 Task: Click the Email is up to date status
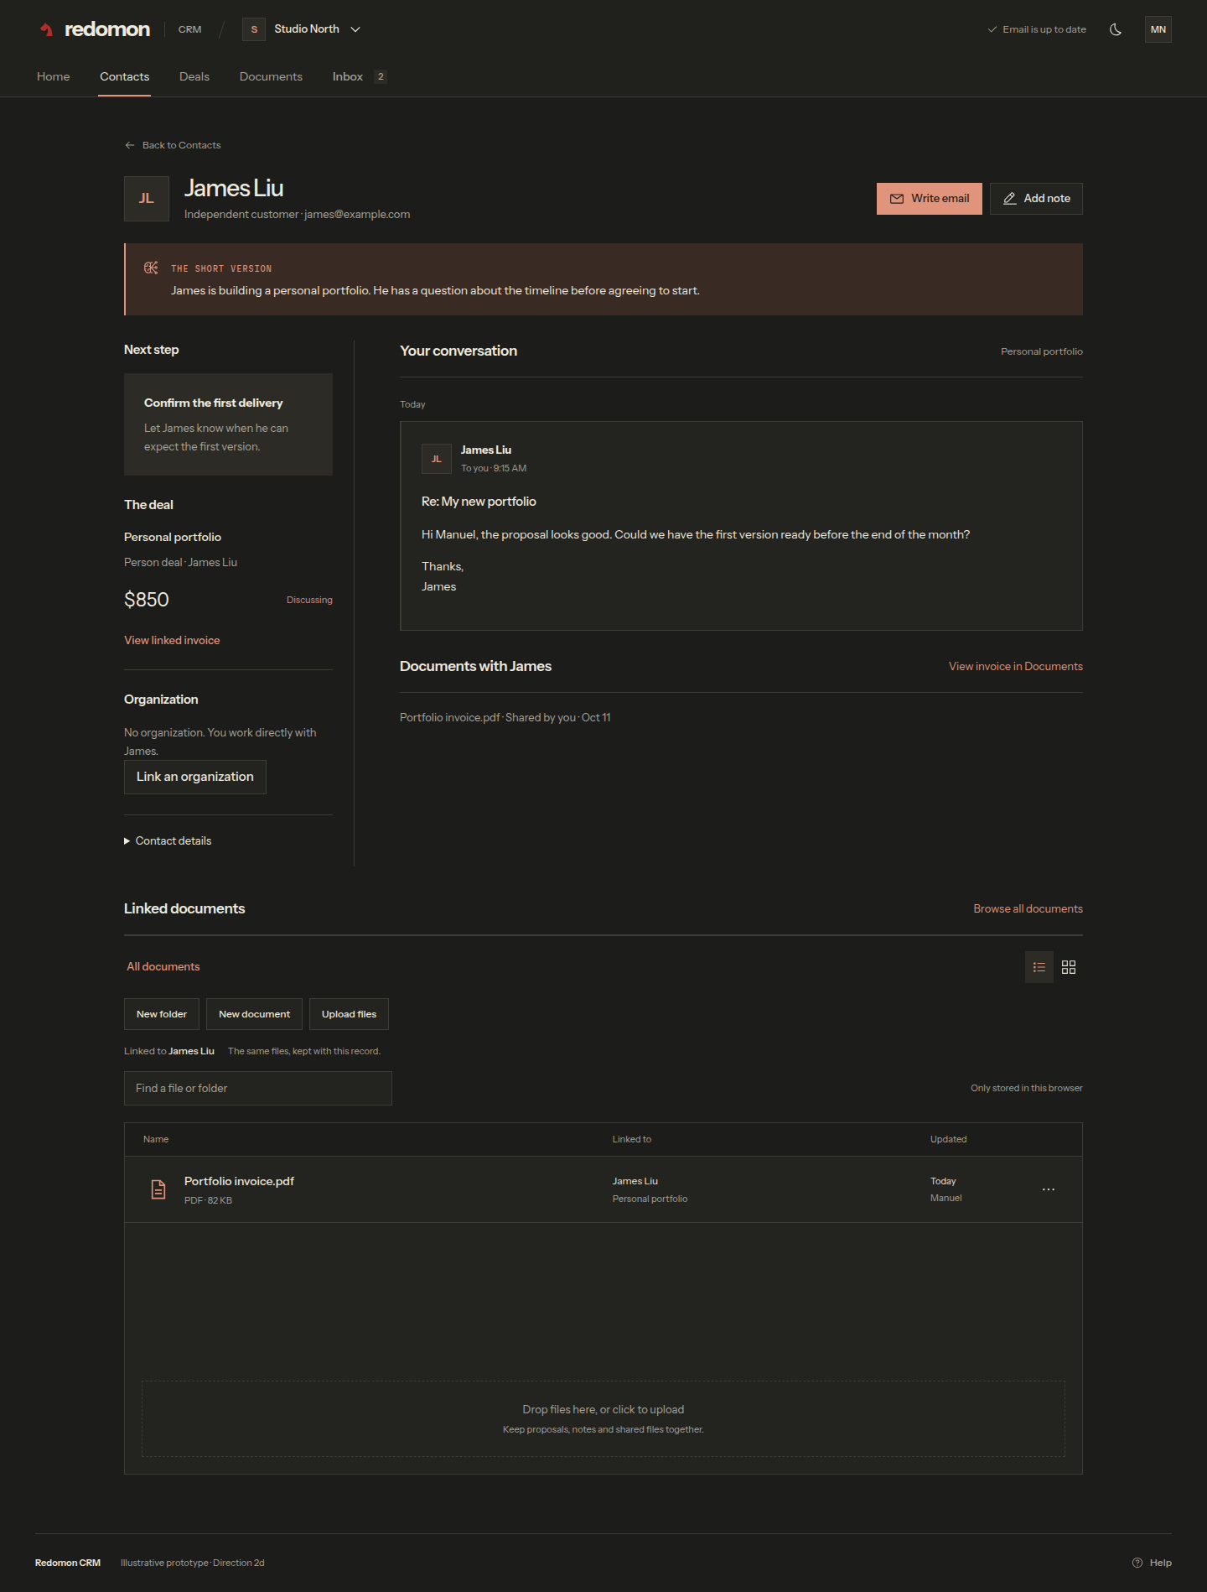1037,29
